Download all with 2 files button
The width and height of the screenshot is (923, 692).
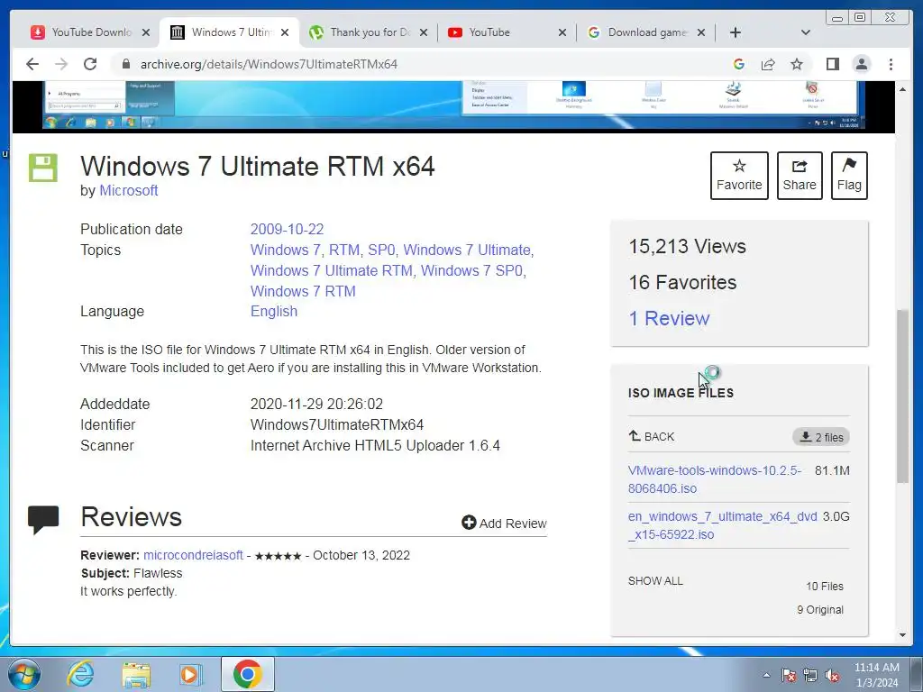[x=821, y=437]
